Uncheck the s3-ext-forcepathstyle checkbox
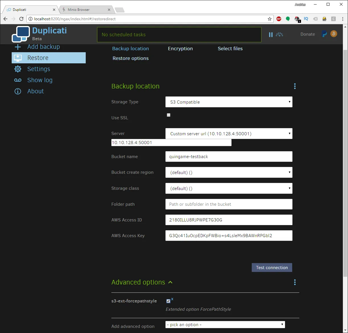This screenshot has width=348, height=333. [168, 301]
